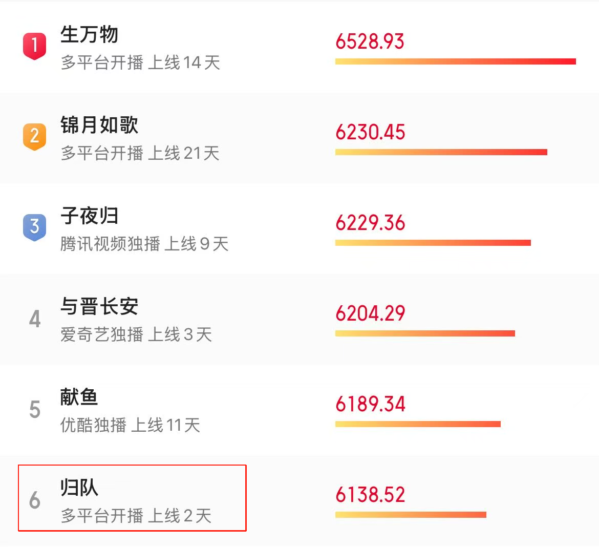Open the drama title 锦月如歌
This screenshot has height=547, width=599.
[x=99, y=125]
